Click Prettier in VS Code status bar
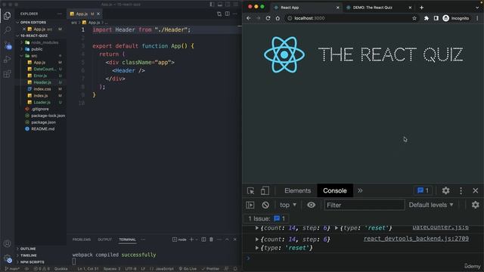 pos(210,269)
